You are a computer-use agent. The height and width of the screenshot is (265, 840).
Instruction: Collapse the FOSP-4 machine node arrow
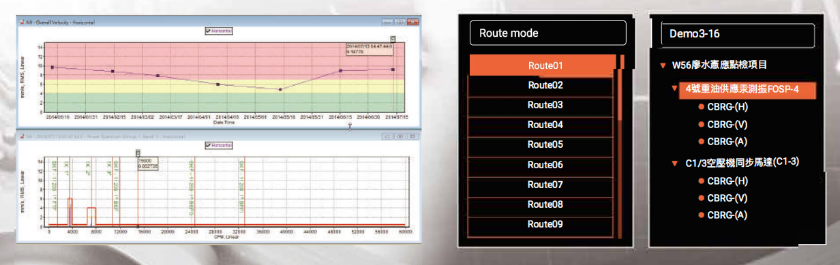point(674,89)
